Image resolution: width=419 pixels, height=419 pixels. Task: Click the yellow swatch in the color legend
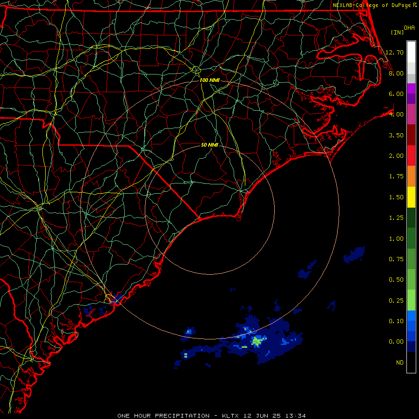tap(411, 197)
